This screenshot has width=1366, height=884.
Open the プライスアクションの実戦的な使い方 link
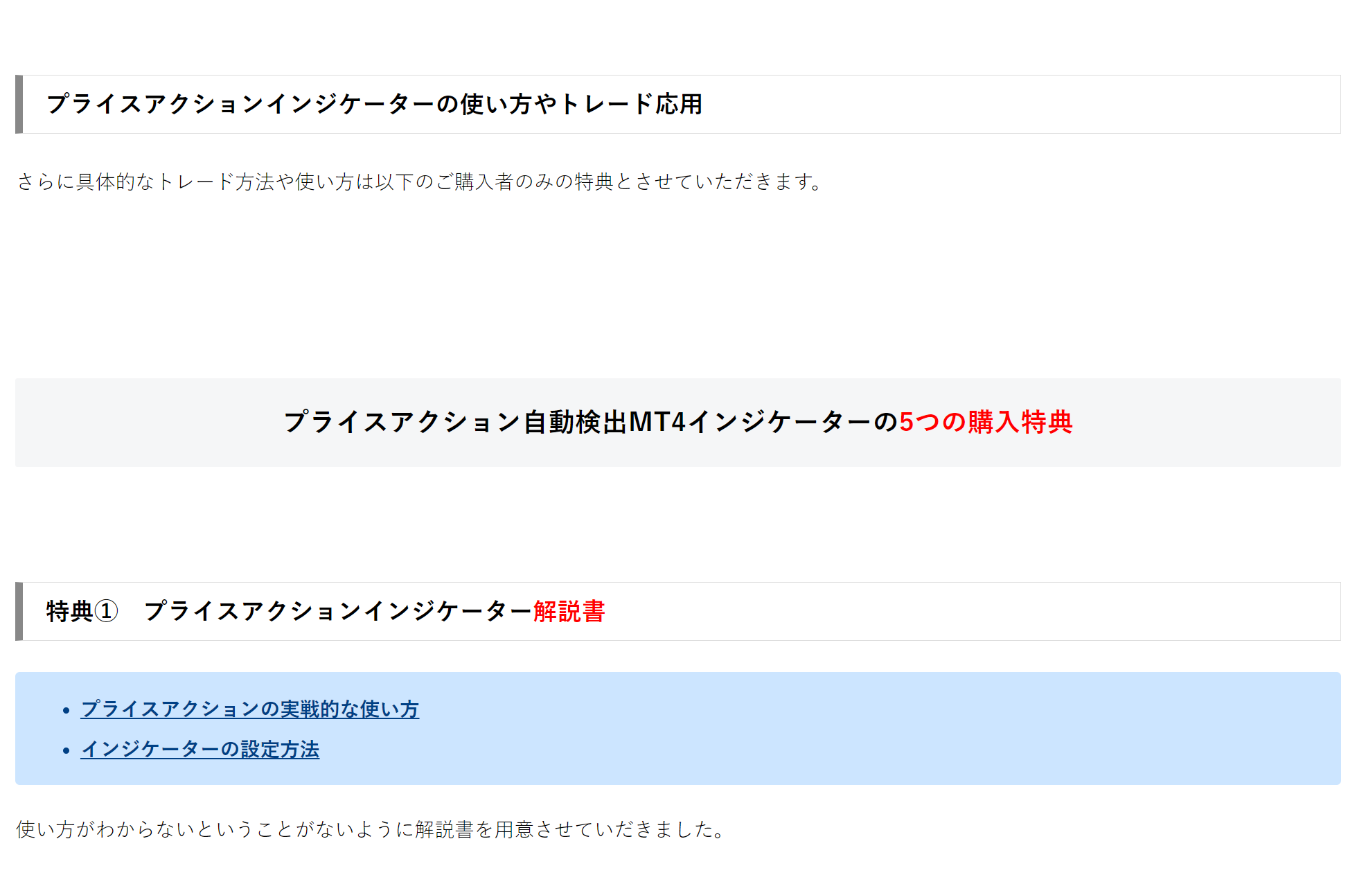click(x=249, y=709)
